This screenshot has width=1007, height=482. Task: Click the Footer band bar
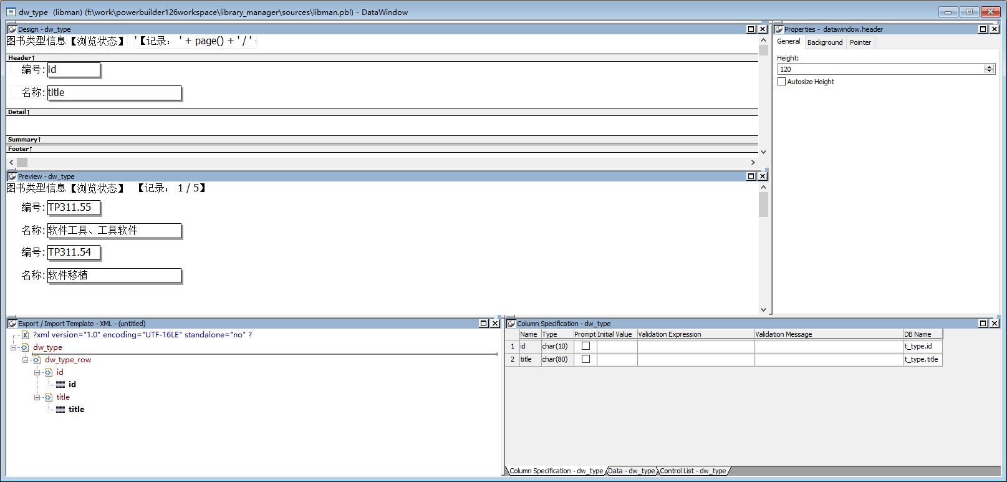pos(382,149)
